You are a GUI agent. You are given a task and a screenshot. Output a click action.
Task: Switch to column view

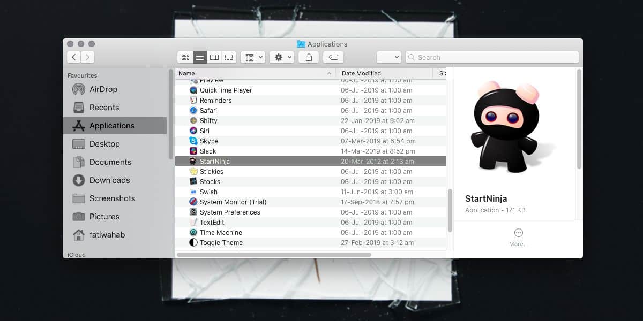(214, 57)
